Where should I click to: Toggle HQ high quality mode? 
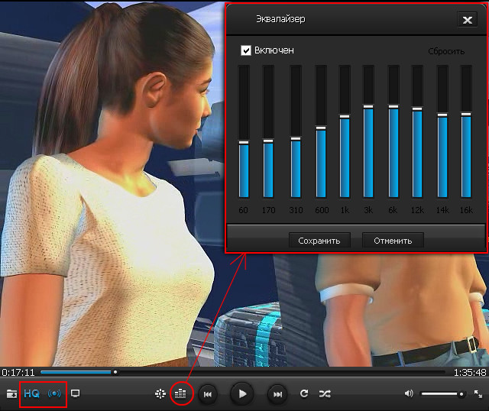coord(31,393)
